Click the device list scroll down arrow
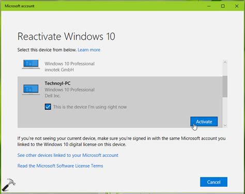This screenshot has width=245, height=194. pyautogui.click(x=225, y=125)
